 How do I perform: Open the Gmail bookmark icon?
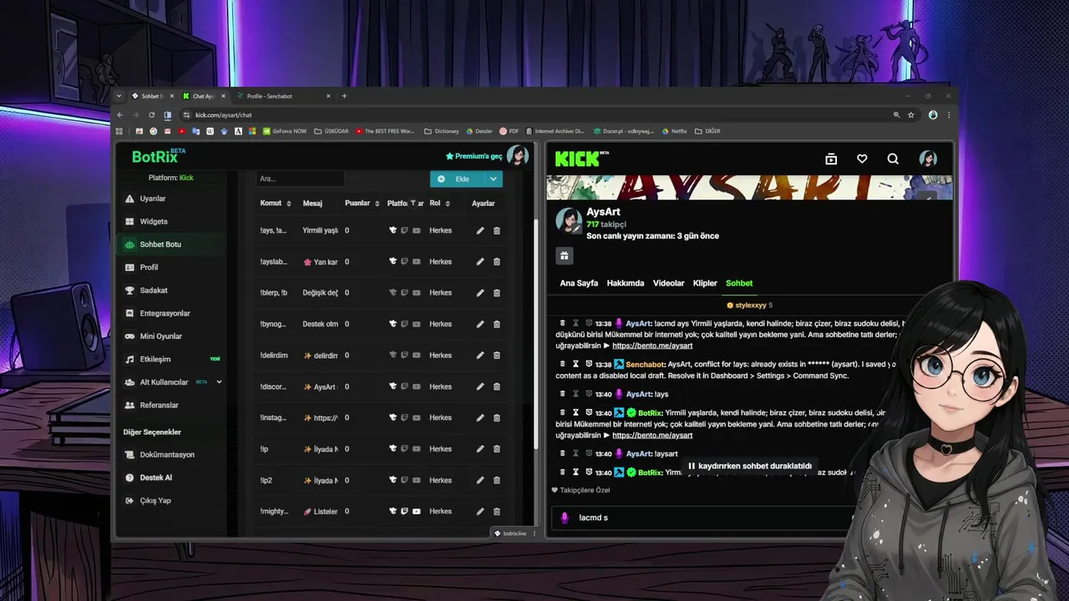167,131
